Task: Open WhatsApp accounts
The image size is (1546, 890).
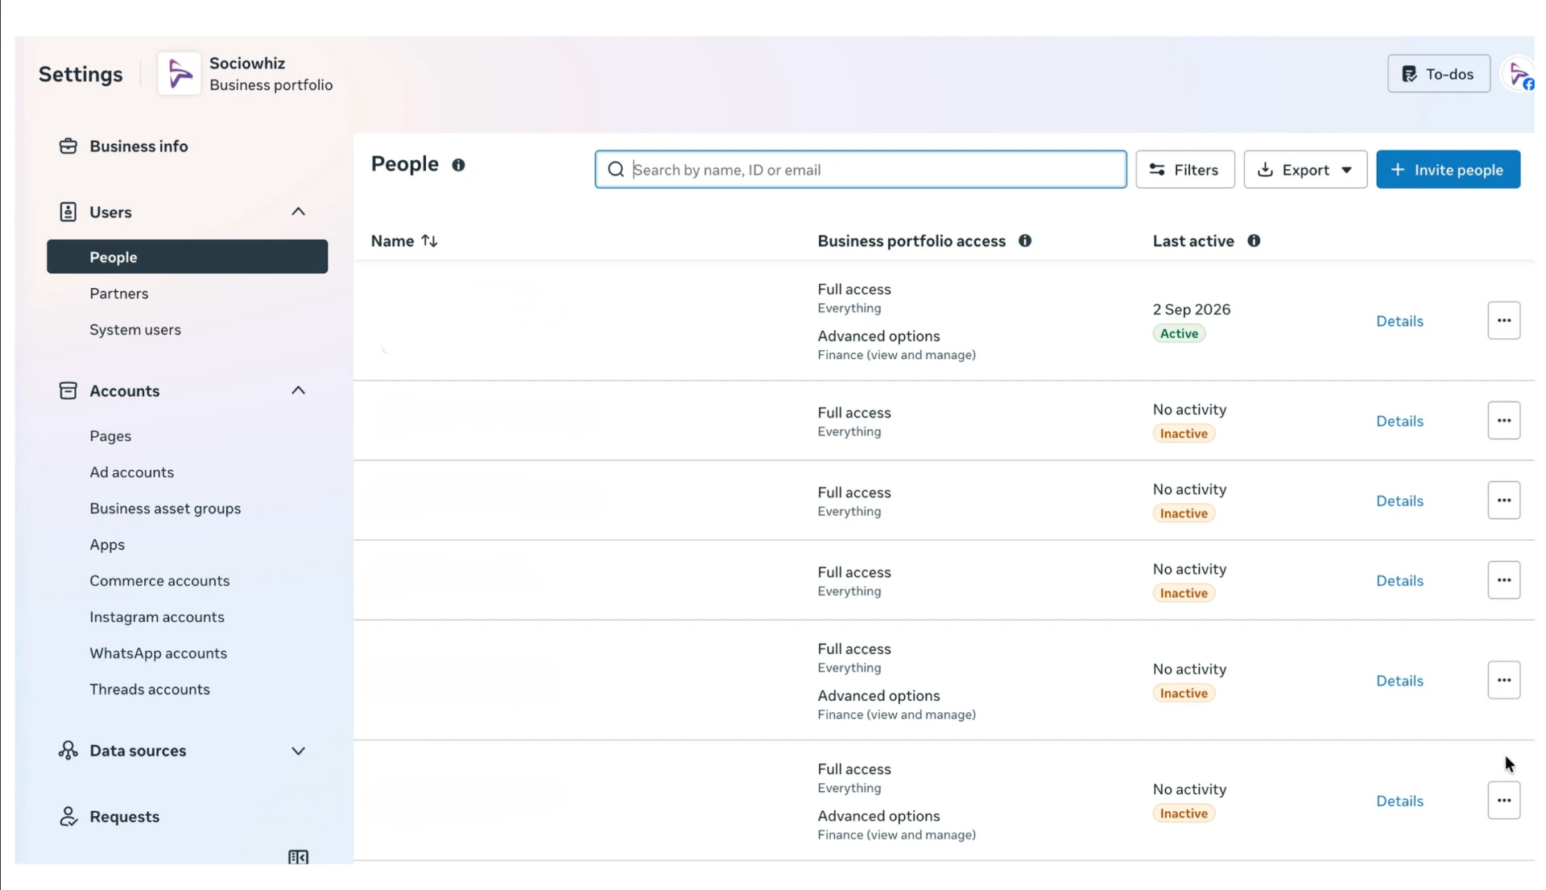Action: pyautogui.click(x=158, y=653)
